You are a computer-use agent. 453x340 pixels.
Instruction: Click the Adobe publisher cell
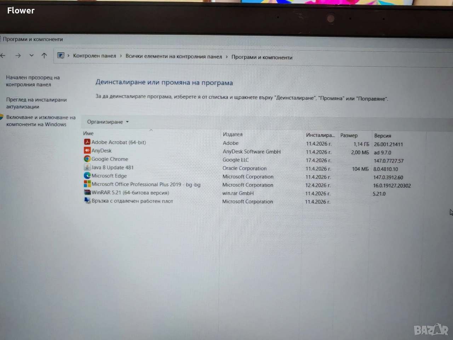point(231,143)
